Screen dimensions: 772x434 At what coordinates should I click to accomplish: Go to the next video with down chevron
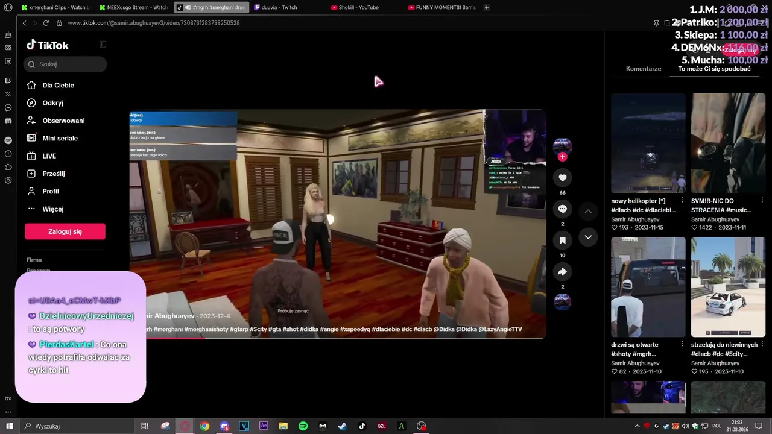[588, 237]
